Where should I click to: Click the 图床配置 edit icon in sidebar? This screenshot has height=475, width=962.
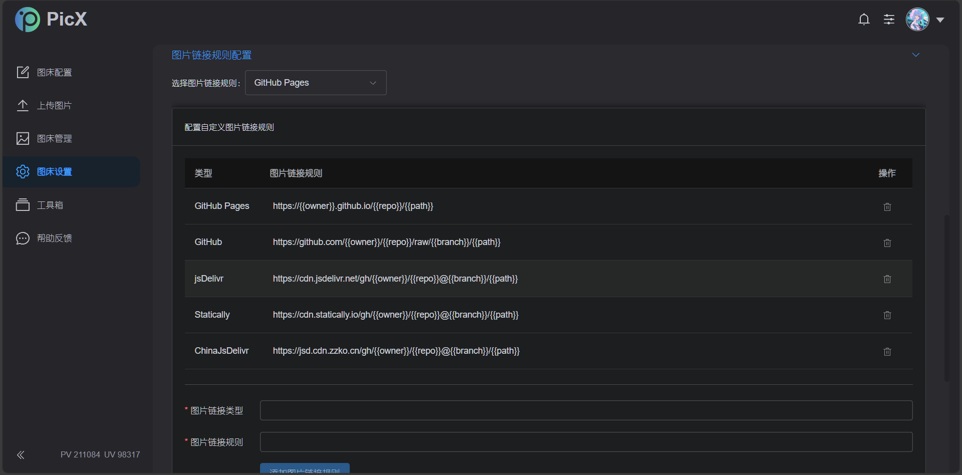pos(23,72)
